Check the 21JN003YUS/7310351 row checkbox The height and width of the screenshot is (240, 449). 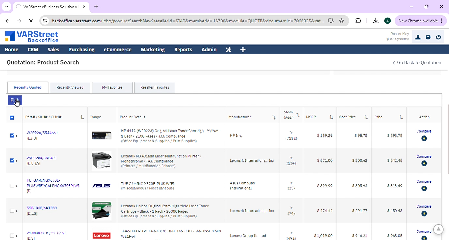pos(12,236)
